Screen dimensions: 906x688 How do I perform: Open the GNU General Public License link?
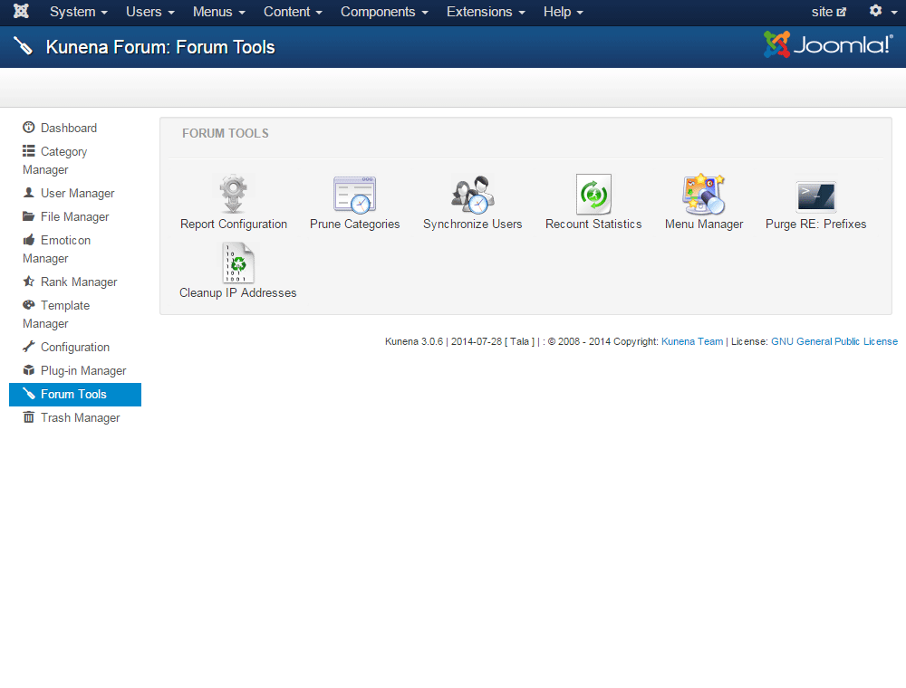point(834,341)
